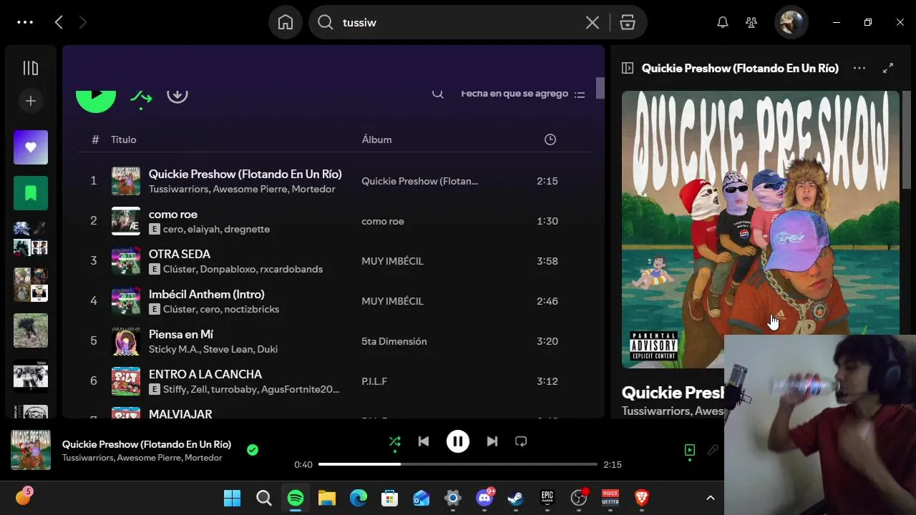Open artist Tussiwarriors in the track row
This screenshot has width=916, height=515.
coord(179,189)
